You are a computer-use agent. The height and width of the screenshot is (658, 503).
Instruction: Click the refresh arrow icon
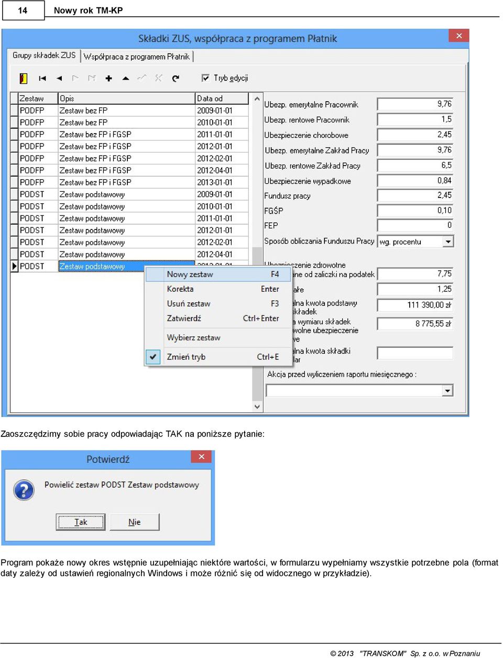pos(176,78)
